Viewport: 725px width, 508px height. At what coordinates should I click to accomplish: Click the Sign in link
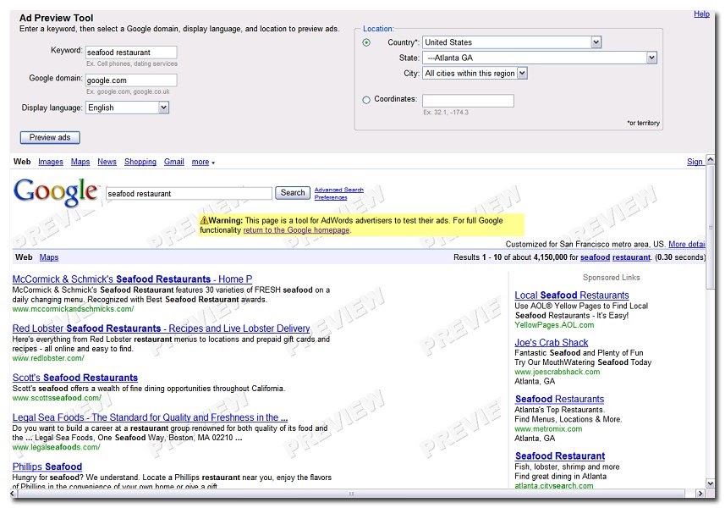[695, 162]
